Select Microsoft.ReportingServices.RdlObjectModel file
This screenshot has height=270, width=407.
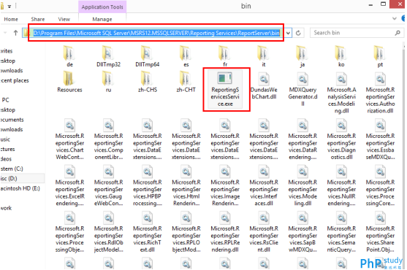[108, 231]
